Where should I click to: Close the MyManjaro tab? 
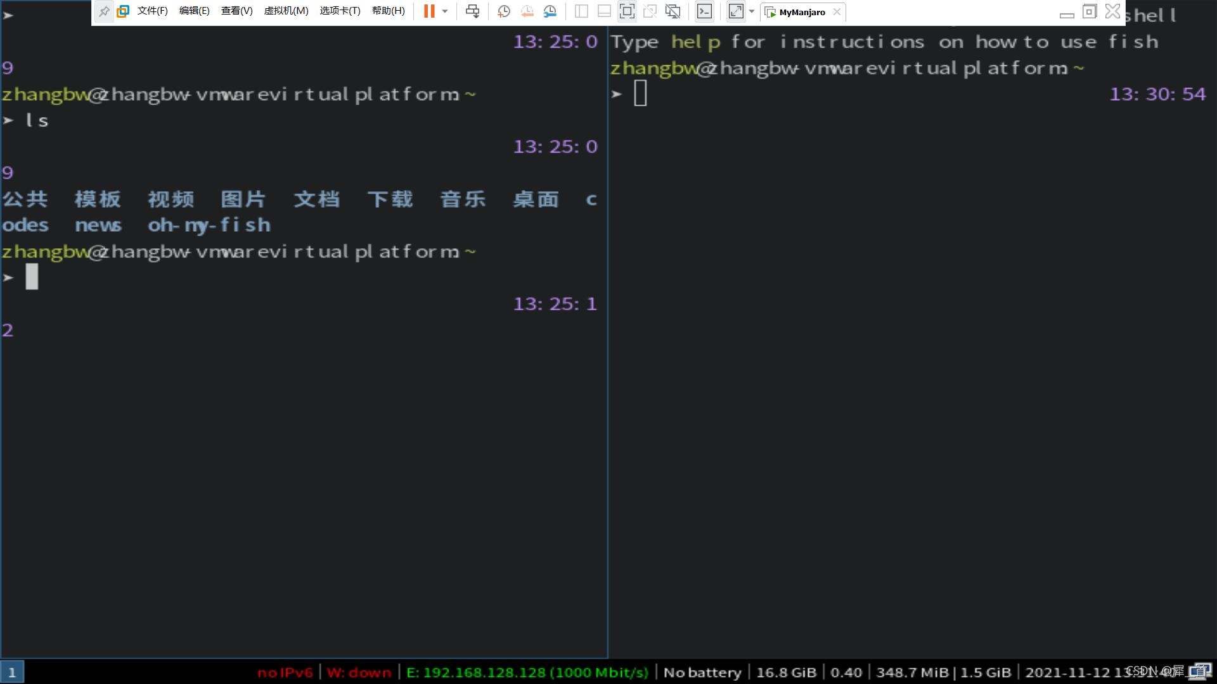(837, 12)
